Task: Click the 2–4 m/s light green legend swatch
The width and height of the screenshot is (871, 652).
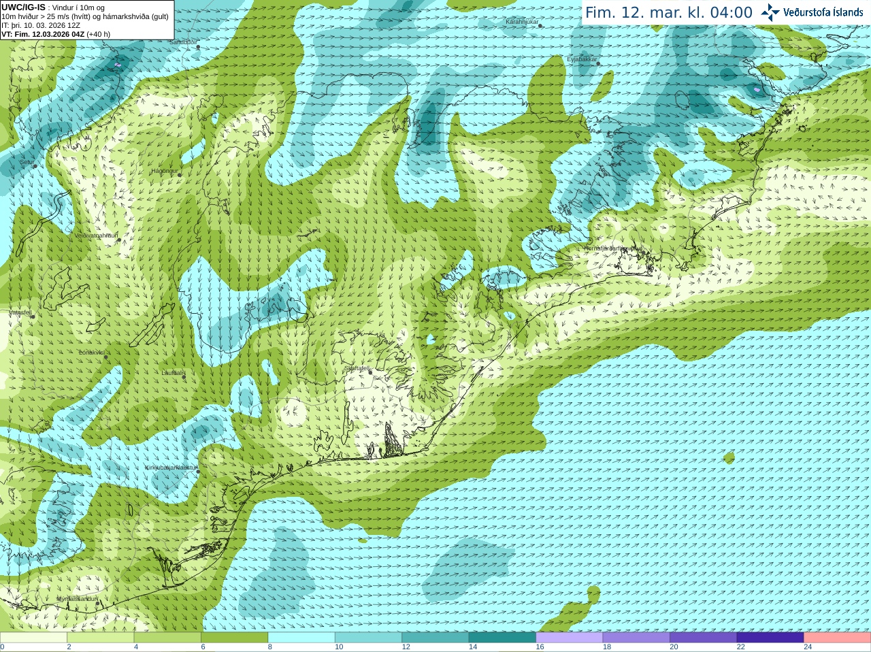Action: coord(100,638)
